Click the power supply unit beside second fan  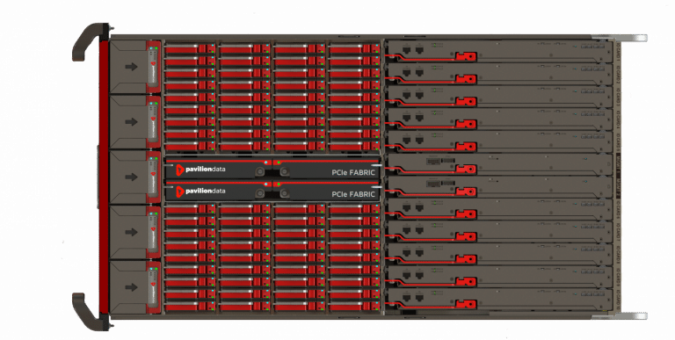click(154, 122)
